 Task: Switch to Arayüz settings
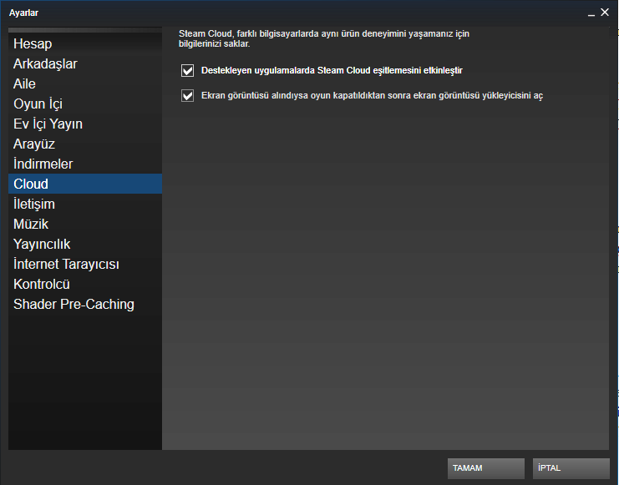(34, 144)
